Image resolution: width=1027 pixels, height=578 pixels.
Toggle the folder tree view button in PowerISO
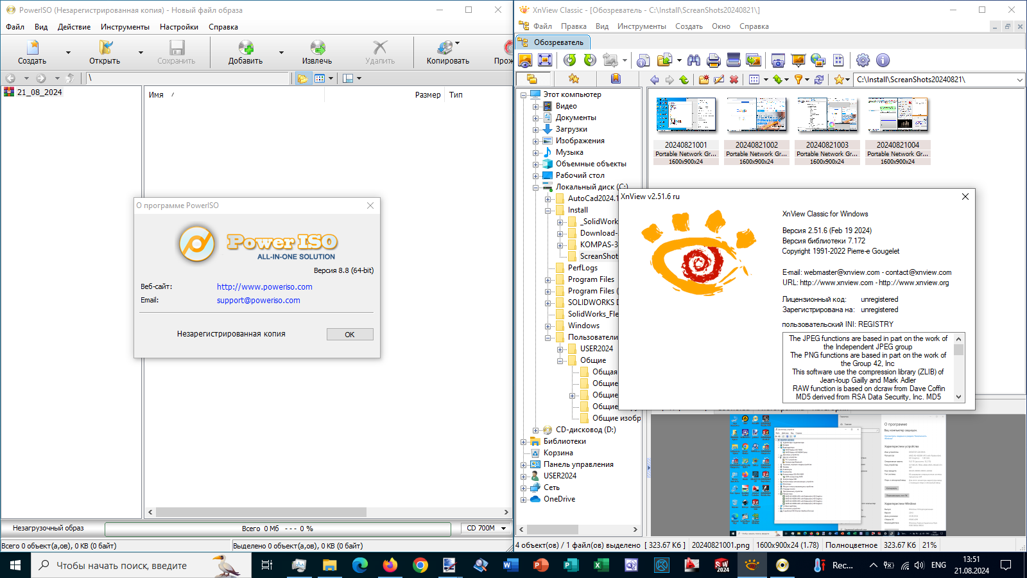pyautogui.click(x=303, y=78)
